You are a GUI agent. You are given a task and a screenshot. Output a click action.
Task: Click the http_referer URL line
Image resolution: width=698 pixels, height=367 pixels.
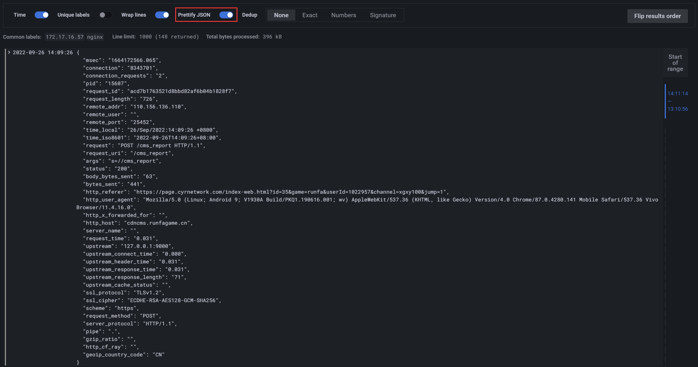click(266, 192)
